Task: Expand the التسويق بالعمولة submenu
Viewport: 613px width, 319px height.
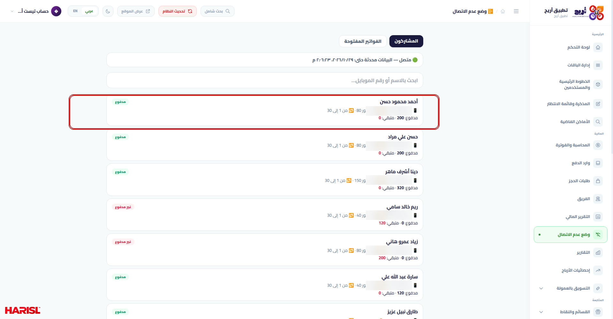Action: pos(541,288)
